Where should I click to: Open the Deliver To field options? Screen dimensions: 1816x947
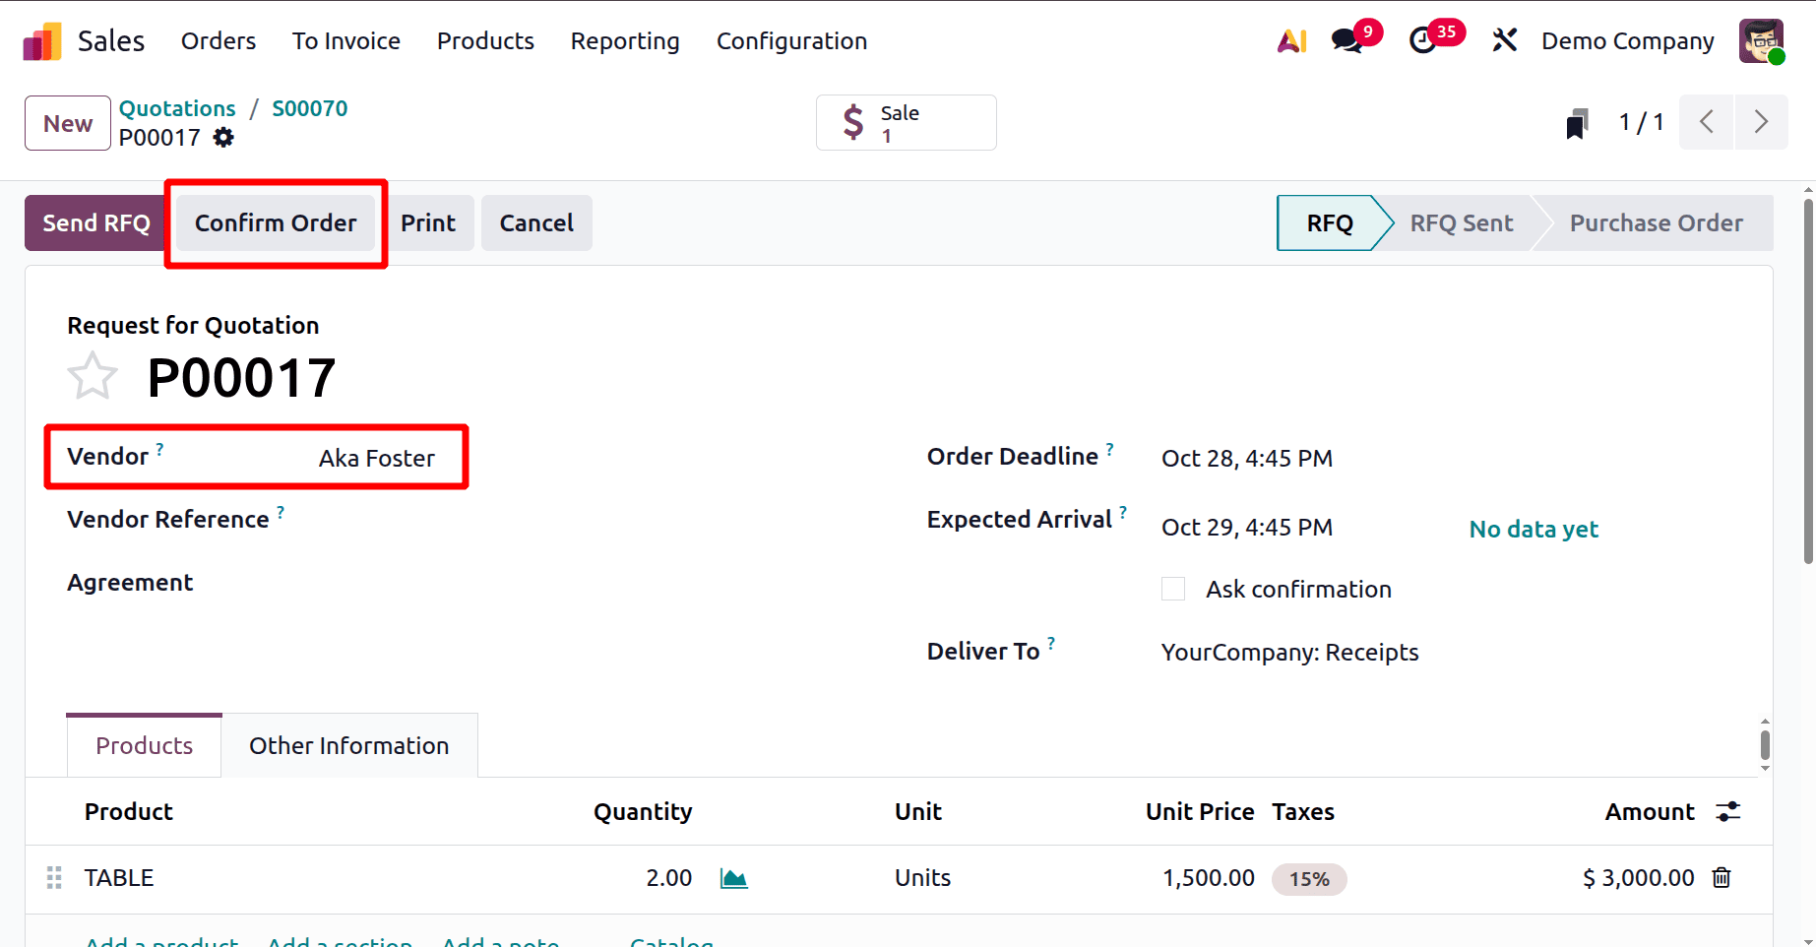coord(1289,652)
